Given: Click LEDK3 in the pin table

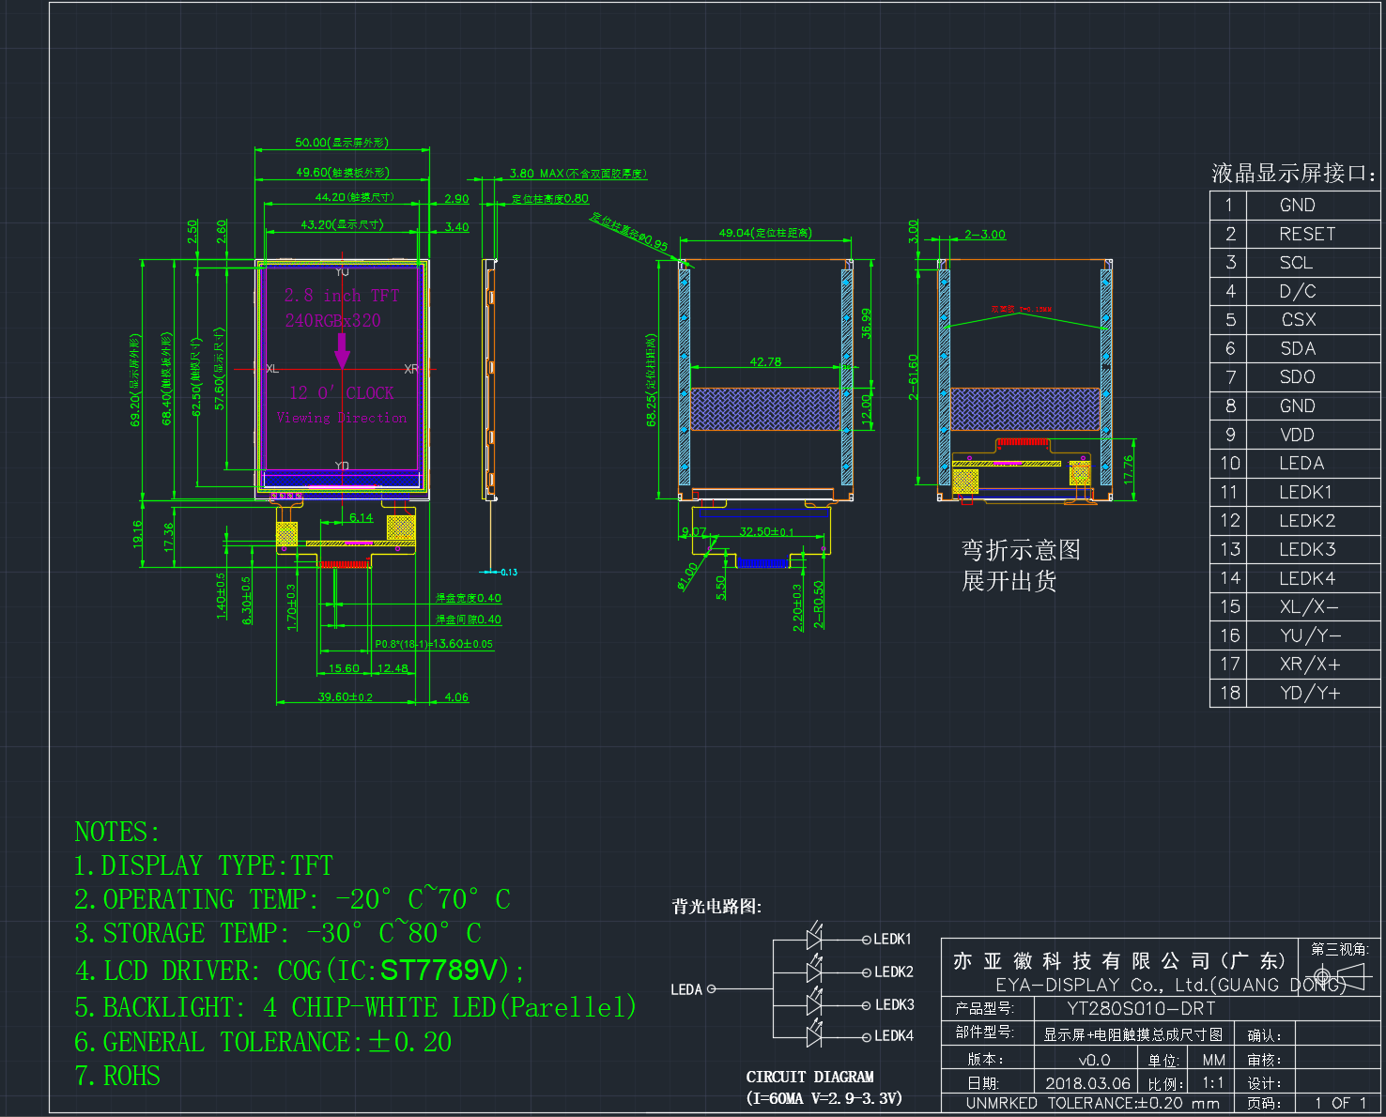Looking at the screenshot, I should click(x=1307, y=549).
